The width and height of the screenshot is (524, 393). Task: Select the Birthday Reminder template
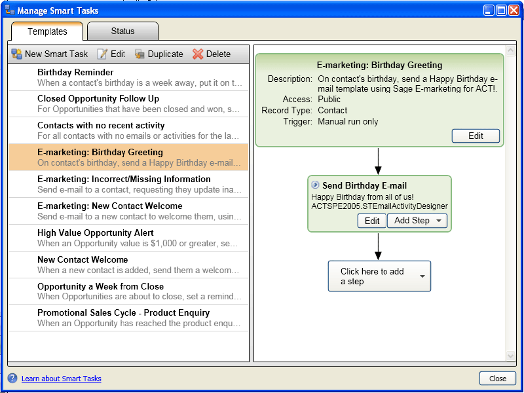click(x=128, y=77)
